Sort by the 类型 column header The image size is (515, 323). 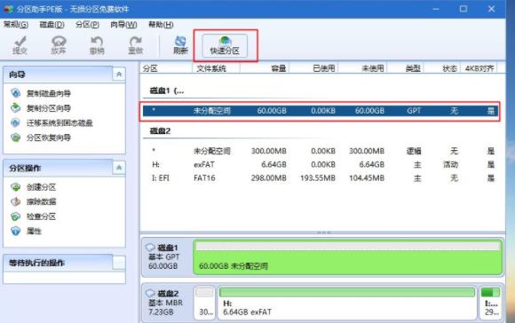coord(406,68)
